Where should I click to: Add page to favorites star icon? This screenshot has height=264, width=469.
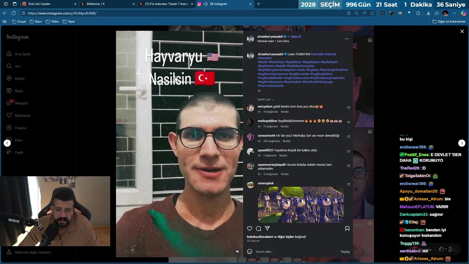372,13
